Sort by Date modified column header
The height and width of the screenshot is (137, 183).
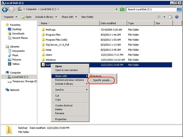113,23
